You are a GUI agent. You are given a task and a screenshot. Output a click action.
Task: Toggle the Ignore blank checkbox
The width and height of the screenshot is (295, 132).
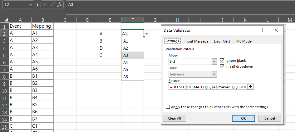(222, 61)
